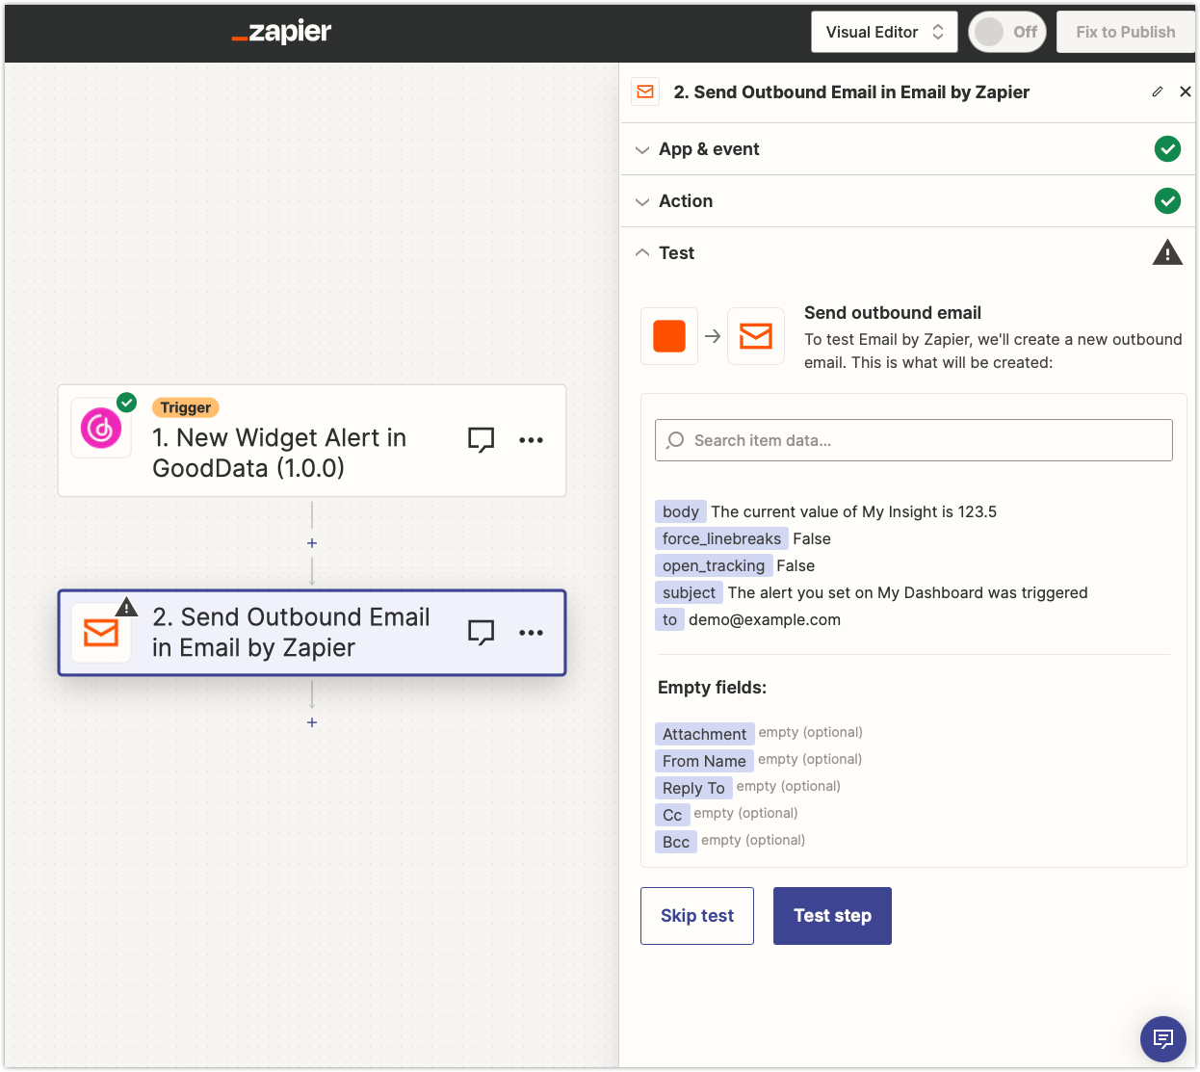The width and height of the screenshot is (1200, 1072).
Task: Click the Trigger label badge
Action: [186, 407]
